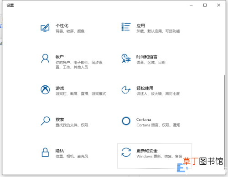
Task: Click description 查找我的文件、权限
Action: [x=72, y=125]
